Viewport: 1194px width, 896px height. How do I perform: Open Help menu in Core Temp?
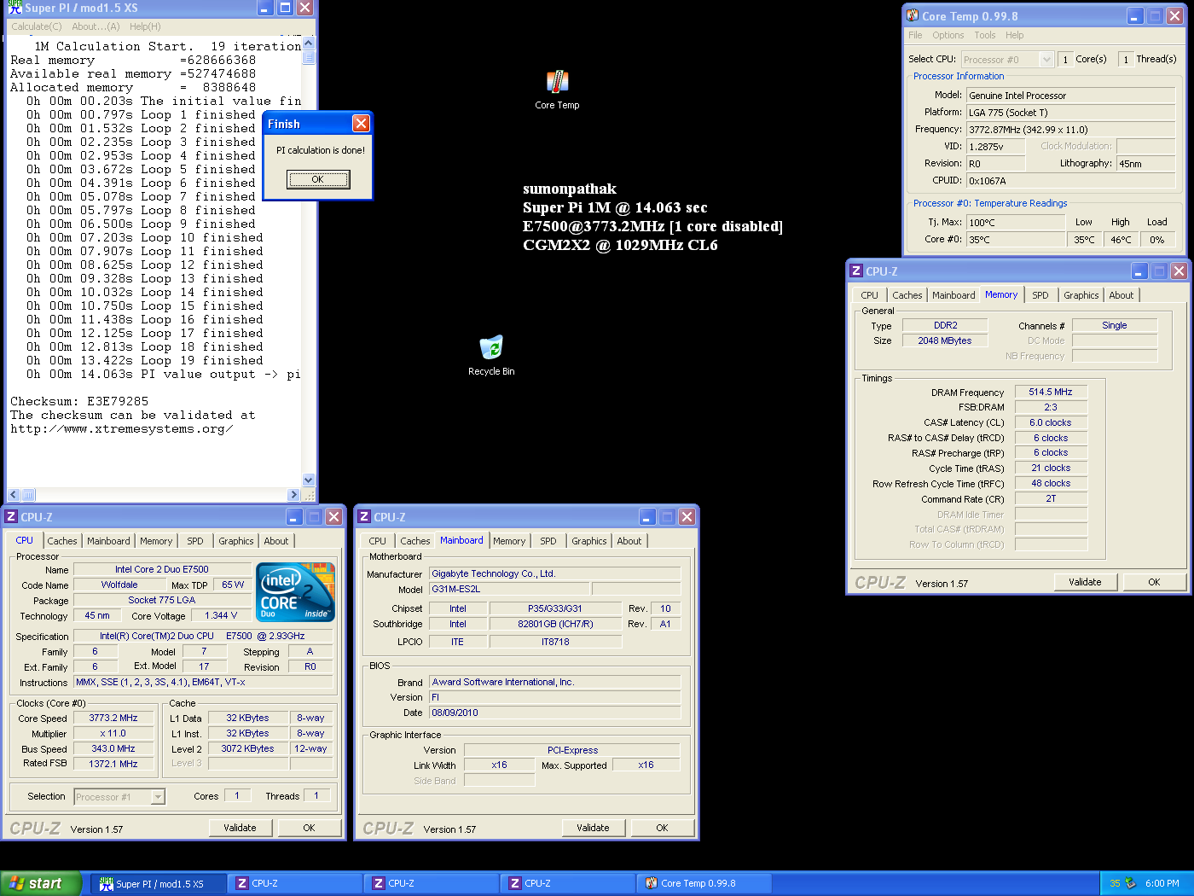tap(1014, 35)
